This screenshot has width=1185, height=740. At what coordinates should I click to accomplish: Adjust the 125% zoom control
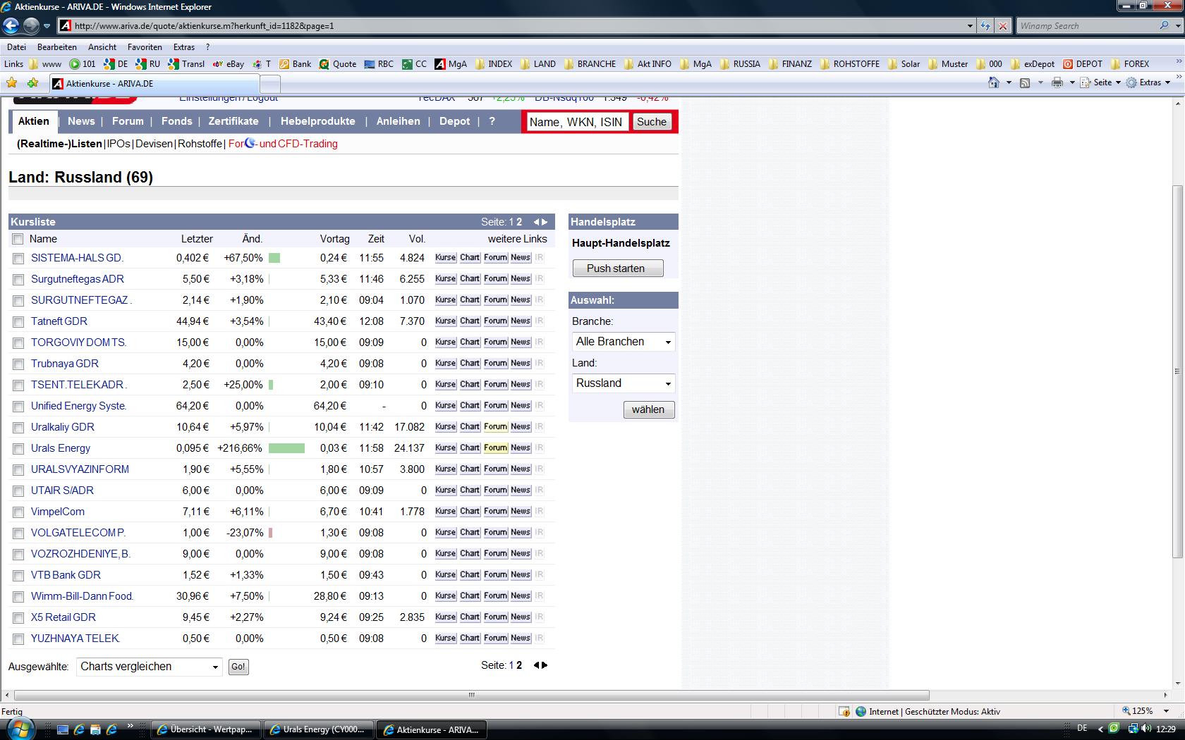1141,711
